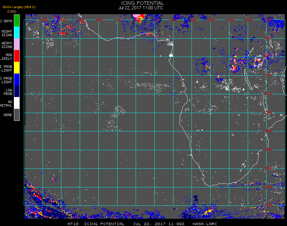Image resolution: width=287 pixels, height=226 pixels.
Task: Click the '5S' latitude label
Action: tap(269, 75)
